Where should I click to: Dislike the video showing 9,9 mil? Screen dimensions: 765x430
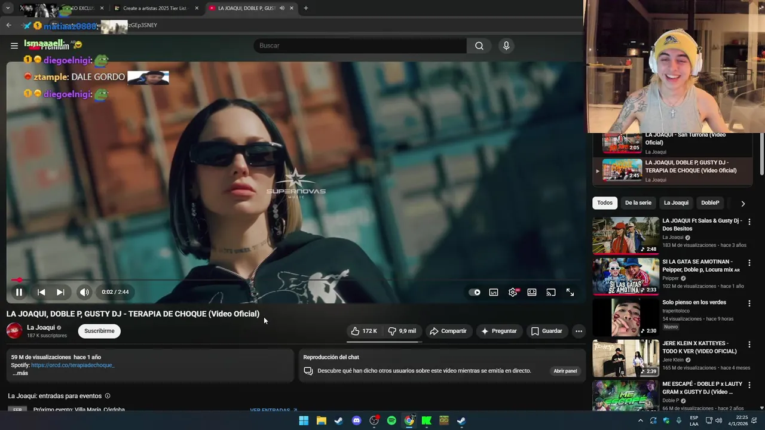pyautogui.click(x=403, y=331)
